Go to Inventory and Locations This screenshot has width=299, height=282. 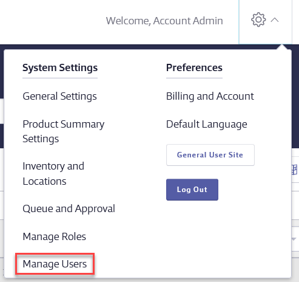[53, 174]
